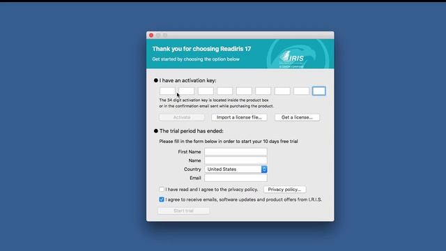
Task: Click the Get a license button
Action: (297, 117)
